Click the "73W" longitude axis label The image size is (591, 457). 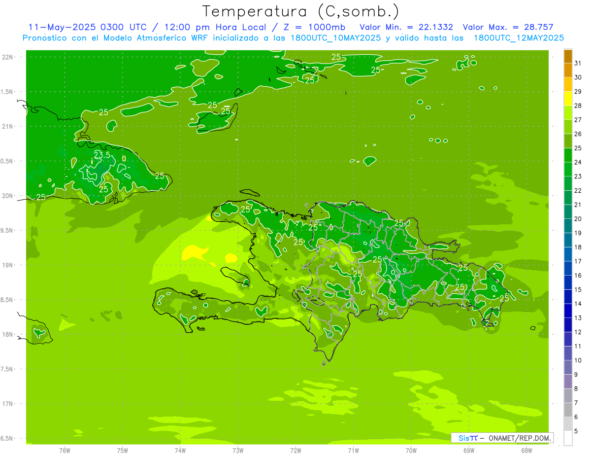[x=238, y=451]
